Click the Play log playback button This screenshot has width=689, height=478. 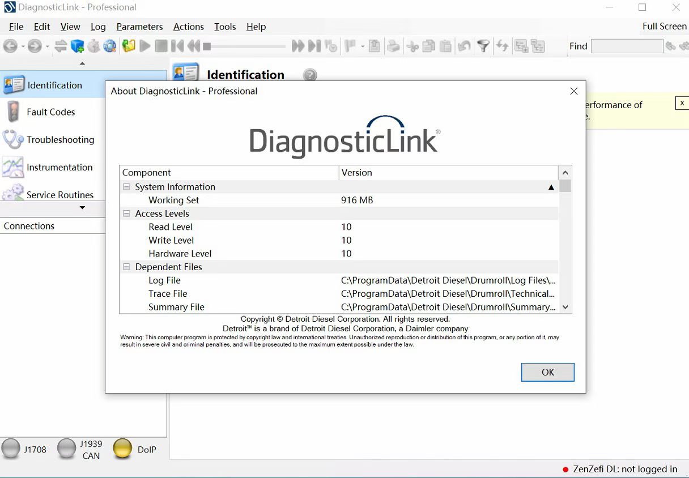point(145,46)
